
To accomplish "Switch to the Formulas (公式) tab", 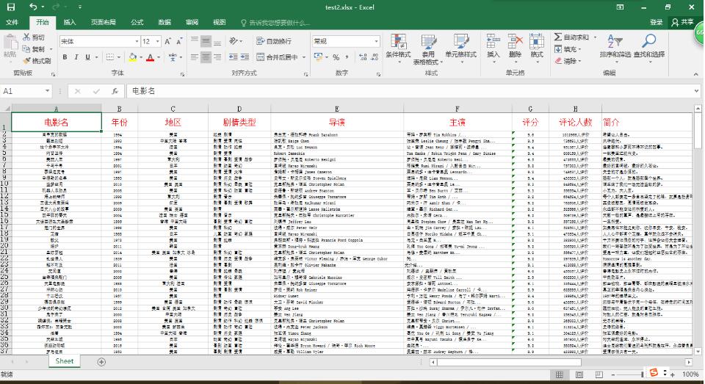I will pyautogui.click(x=137, y=23).
